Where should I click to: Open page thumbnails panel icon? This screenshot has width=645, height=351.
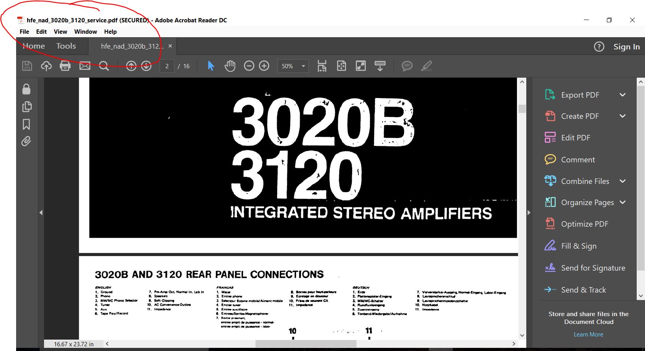27,107
